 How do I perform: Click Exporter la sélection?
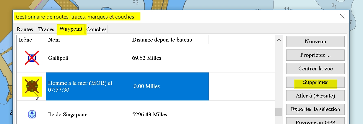pyautogui.click(x=315, y=109)
